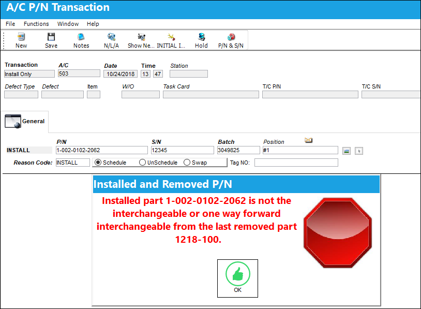Click the Date field

[121, 74]
